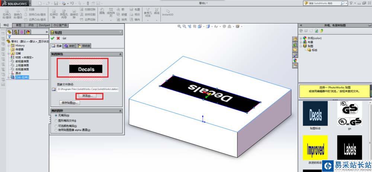The height and width of the screenshot is (172, 372).
Task: Open Custom Properties task pane icon
Action: click(295, 66)
